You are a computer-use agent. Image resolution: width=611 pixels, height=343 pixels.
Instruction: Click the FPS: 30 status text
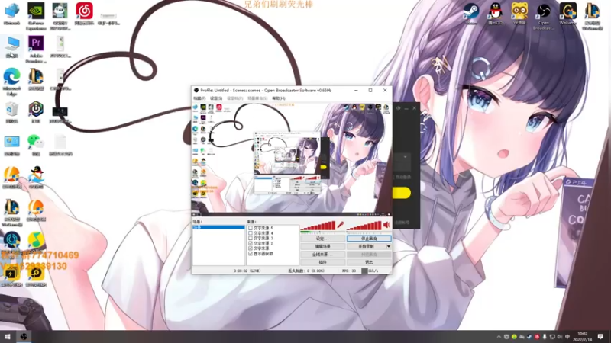point(349,271)
